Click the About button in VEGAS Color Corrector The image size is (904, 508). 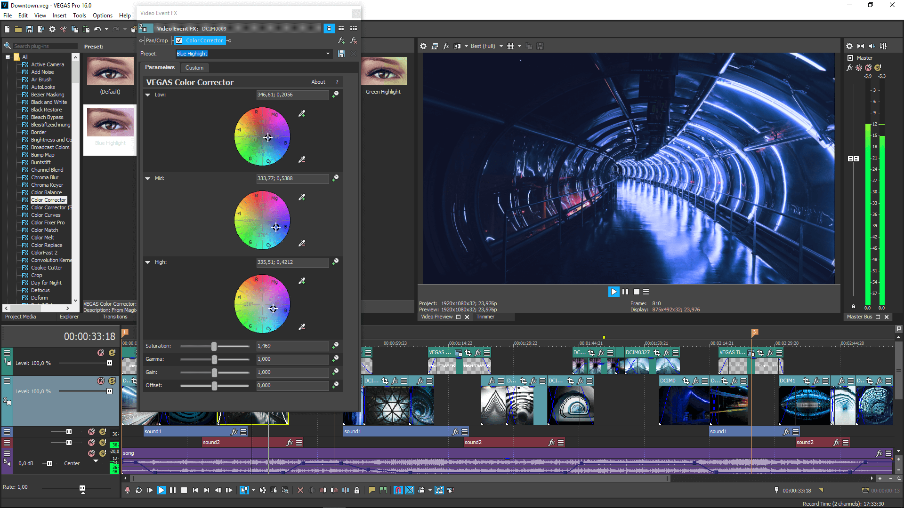[317, 81]
